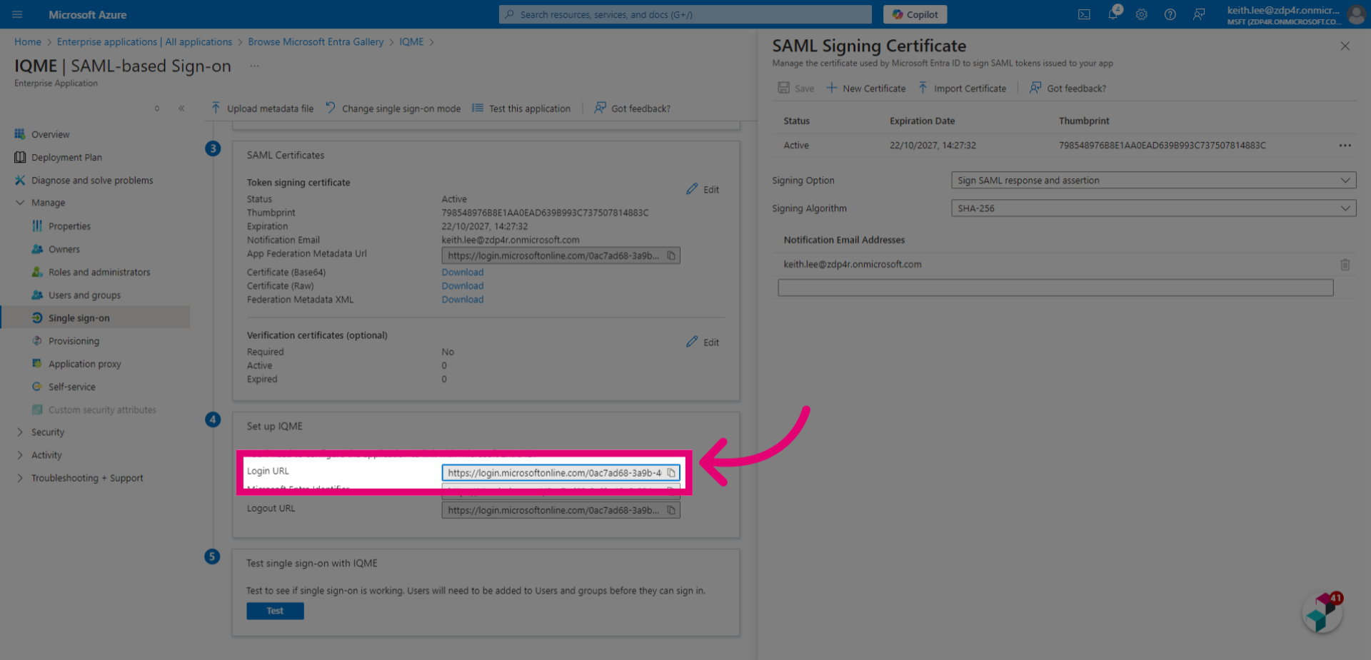
Task: Open the sidebar sort arrows icon
Action: pyautogui.click(x=157, y=108)
